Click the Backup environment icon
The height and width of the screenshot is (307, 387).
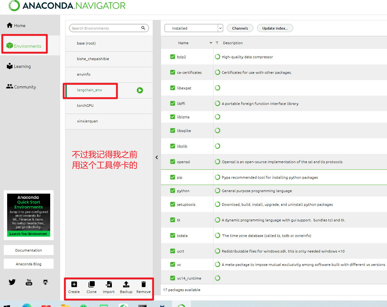coord(126,284)
